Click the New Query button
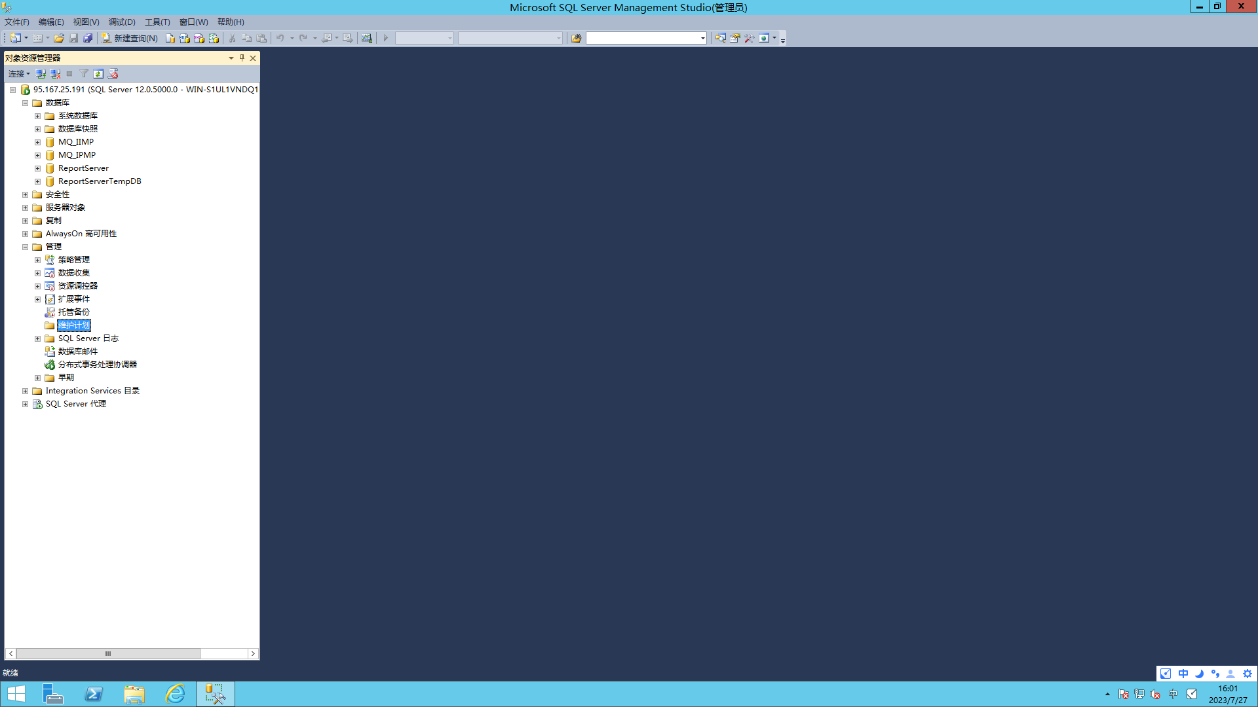 click(130, 38)
